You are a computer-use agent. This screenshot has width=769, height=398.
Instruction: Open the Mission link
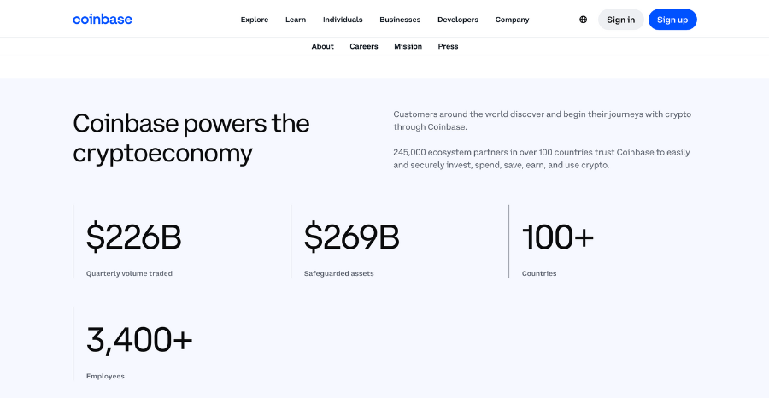point(408,46)
